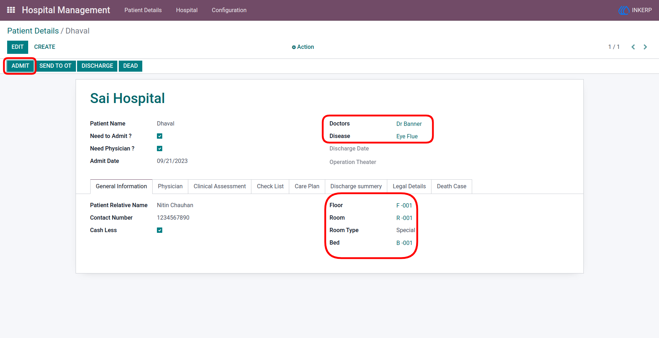Click the patient name Dhaval value
Image resolution: width=659 pixels, height=338 pixels.
(165, 124)
